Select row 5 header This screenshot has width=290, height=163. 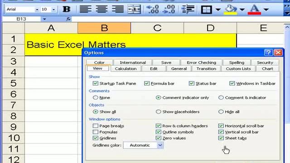point(14,83)
